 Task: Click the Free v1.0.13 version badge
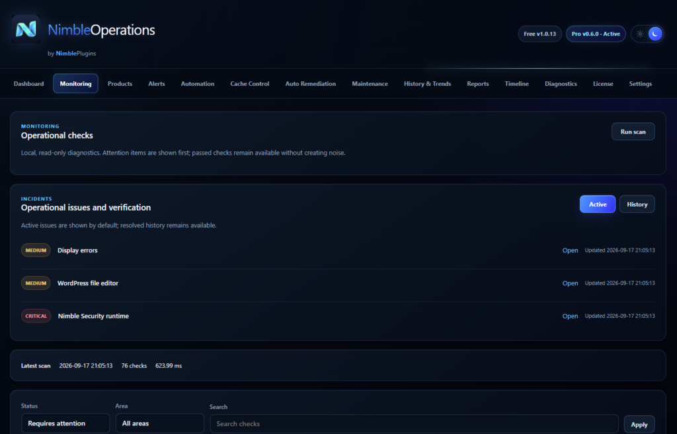pos(539,34)
